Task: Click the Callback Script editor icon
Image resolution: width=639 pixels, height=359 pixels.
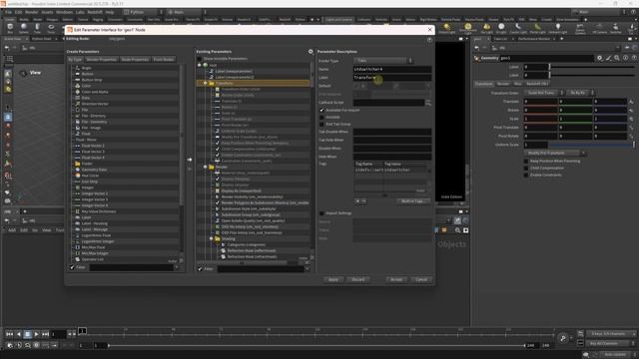Action: point(428,103)
